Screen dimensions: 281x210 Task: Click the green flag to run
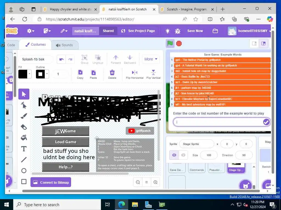click(170, 43)
